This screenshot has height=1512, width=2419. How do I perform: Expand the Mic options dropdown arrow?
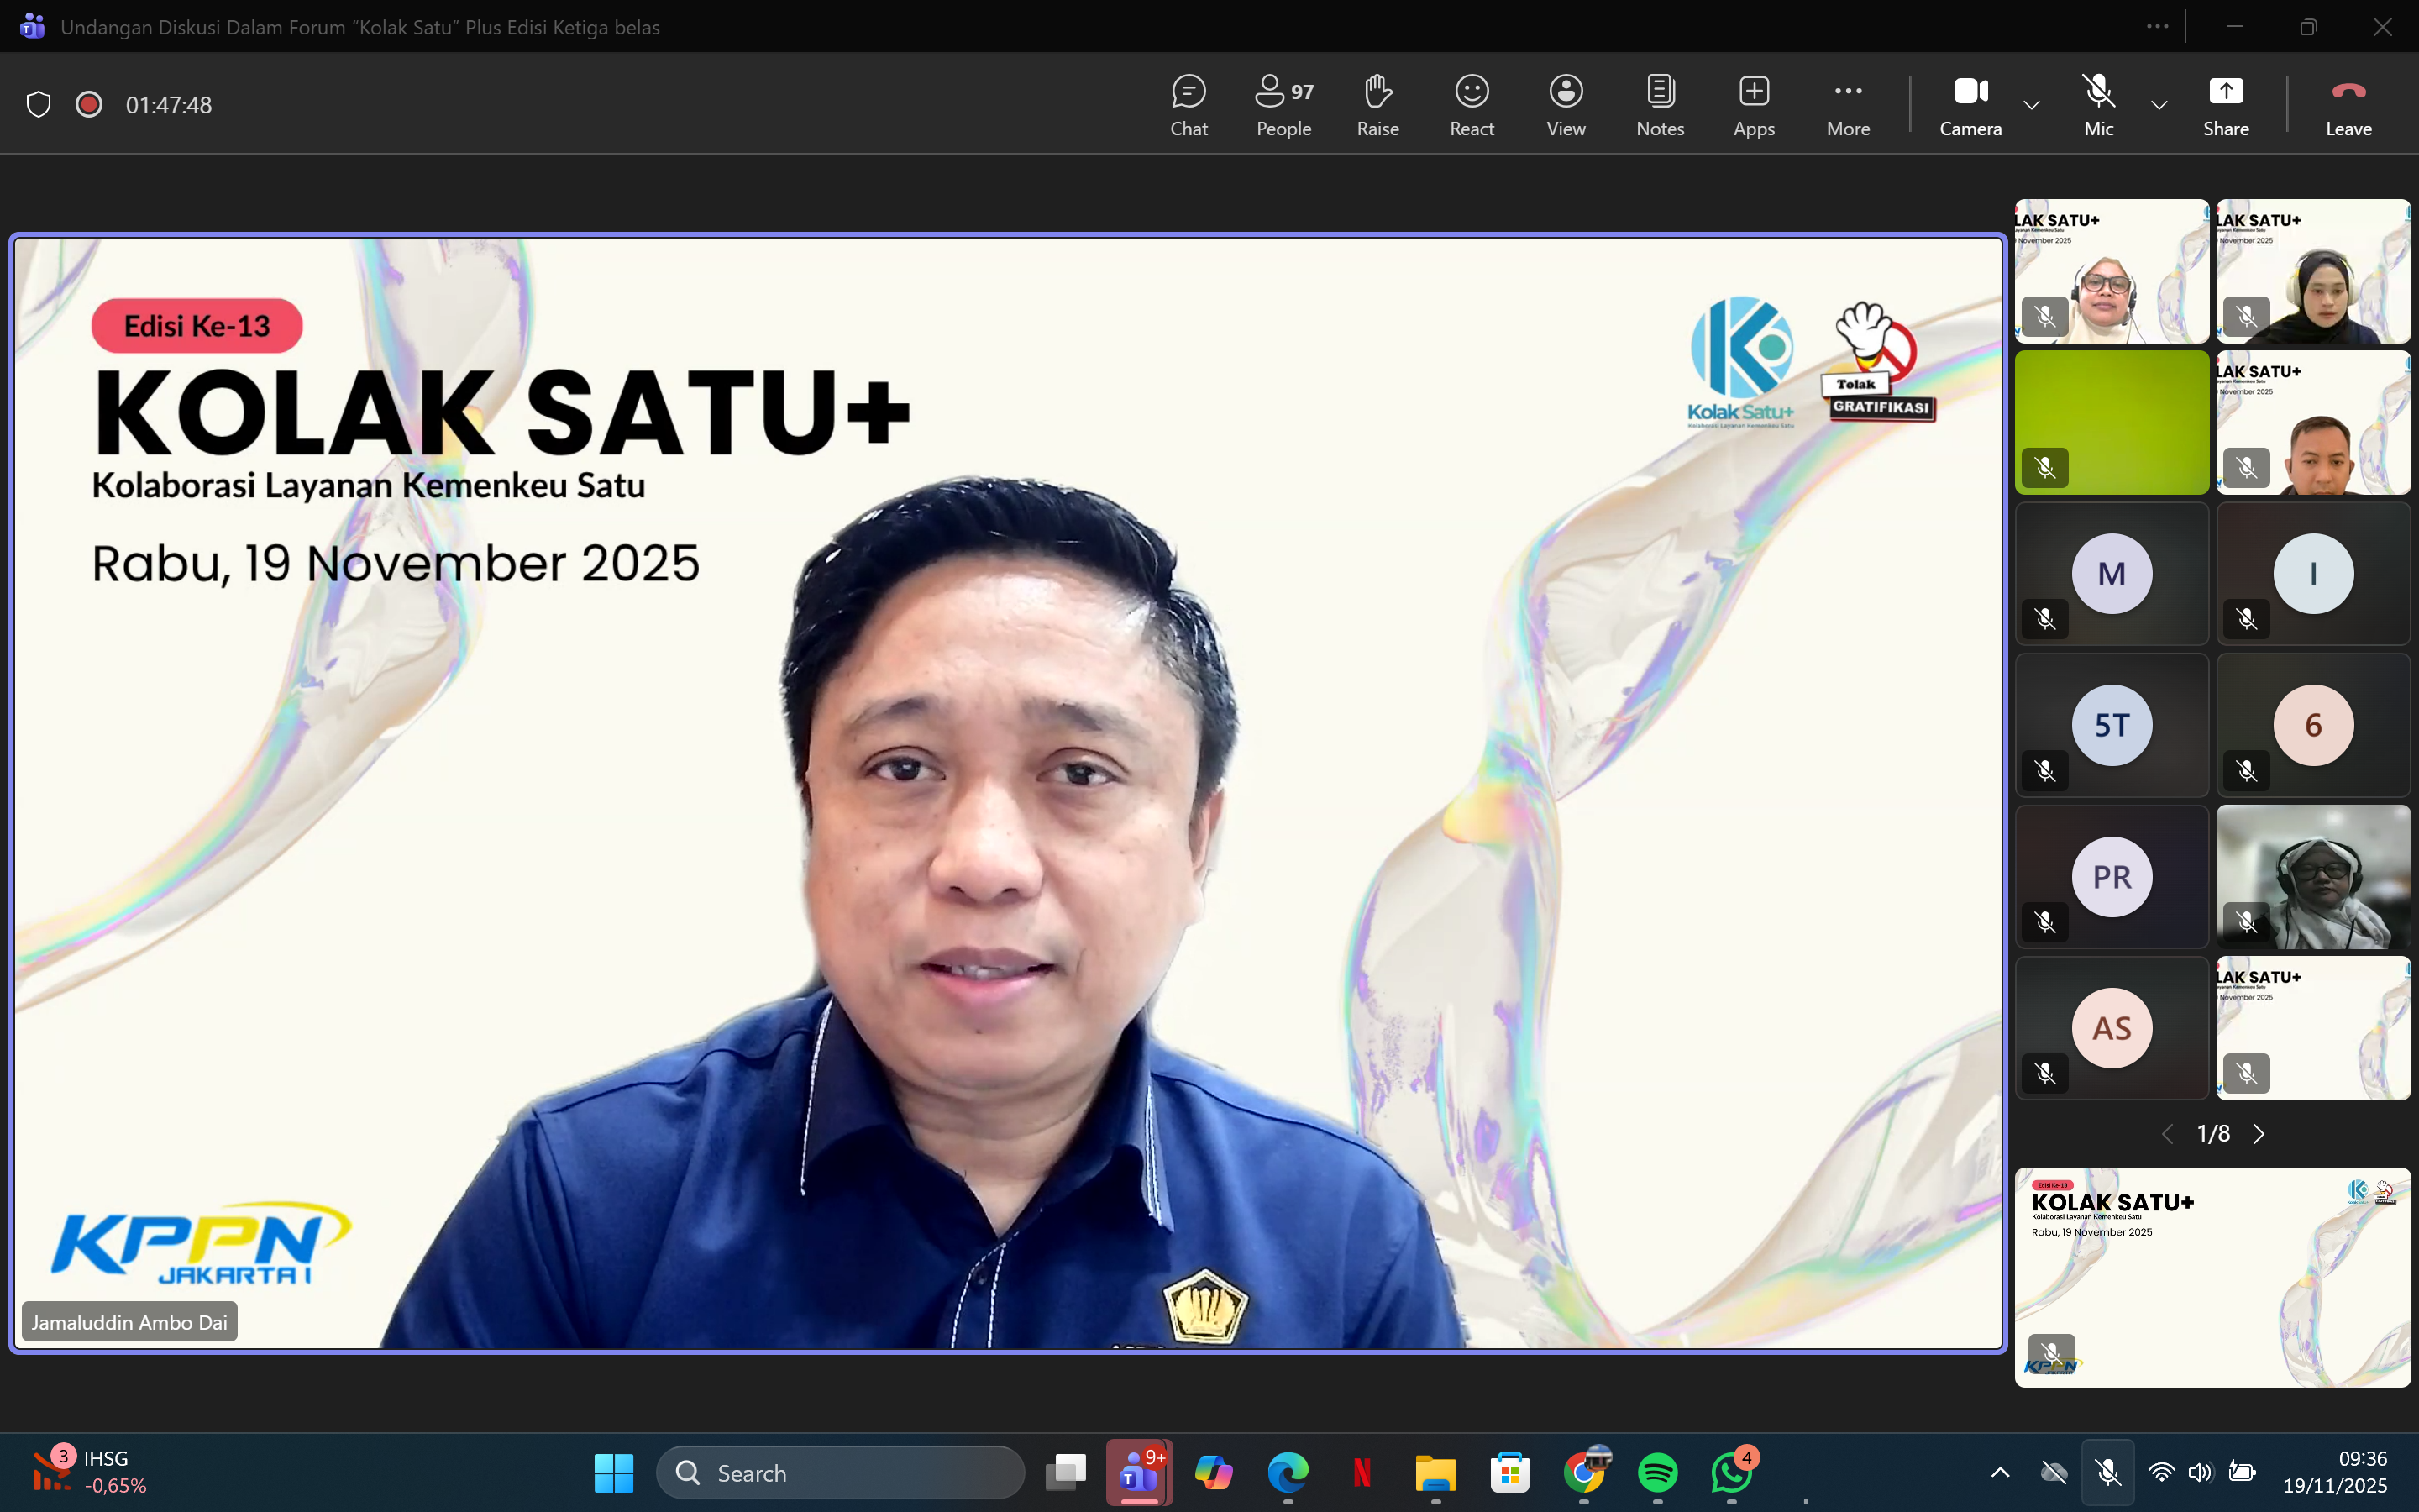pos(2159,105)
